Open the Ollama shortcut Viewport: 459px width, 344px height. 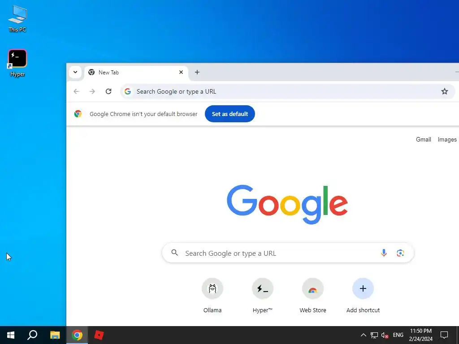coord(212,296)
